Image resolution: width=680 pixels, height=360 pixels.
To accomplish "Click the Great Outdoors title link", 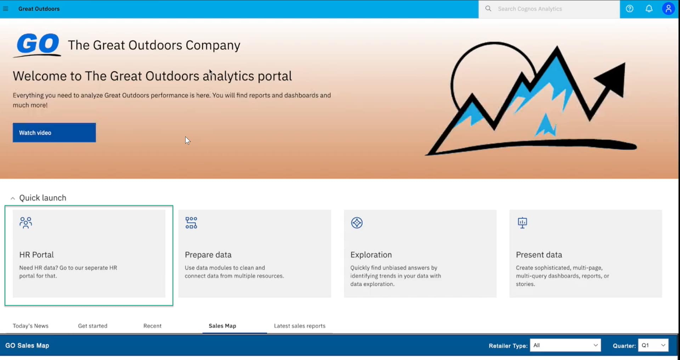I will coord(39,9).
